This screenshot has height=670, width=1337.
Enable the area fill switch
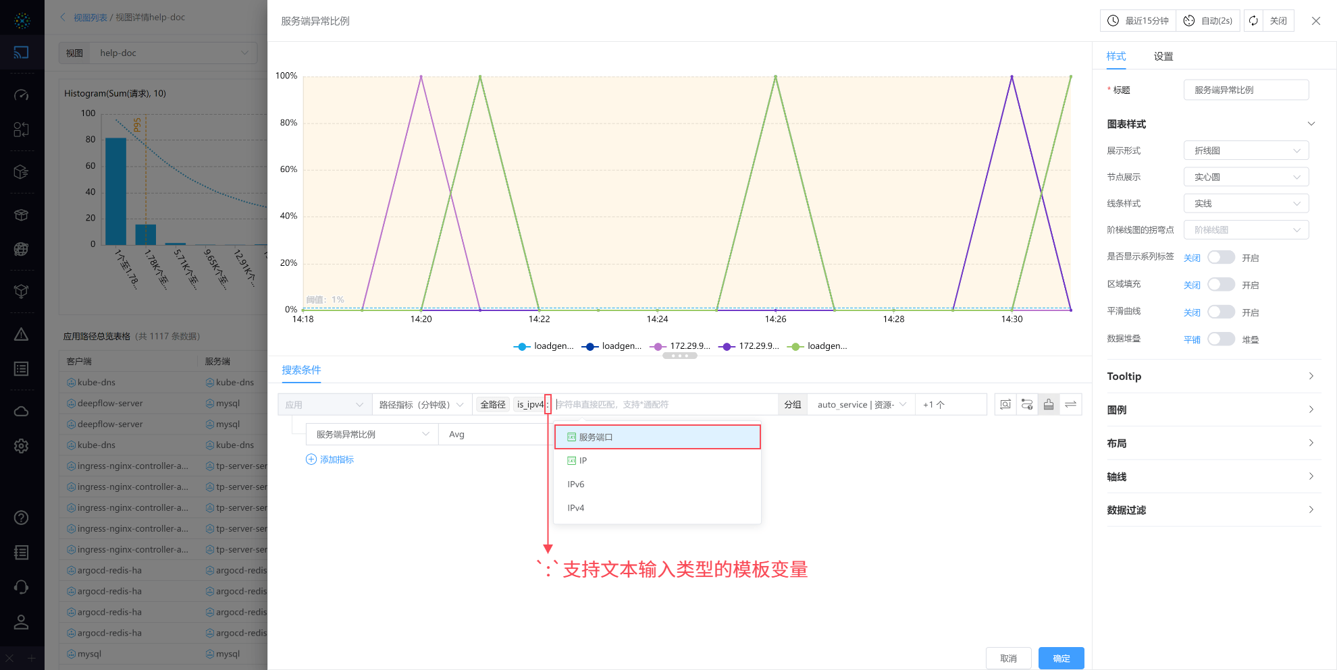1221,285
